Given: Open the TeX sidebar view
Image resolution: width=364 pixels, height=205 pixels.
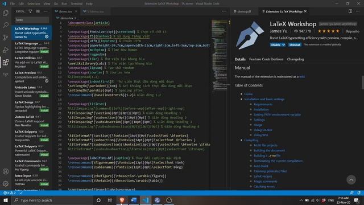Looking at the screenshot, I should click(6, 75).
